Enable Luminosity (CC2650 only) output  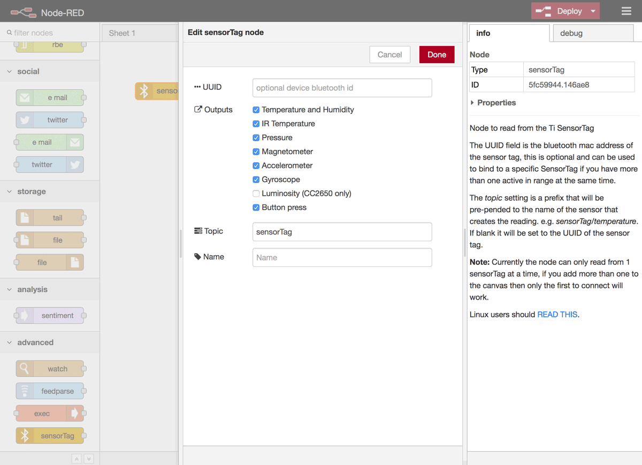(x=256, y=193)
